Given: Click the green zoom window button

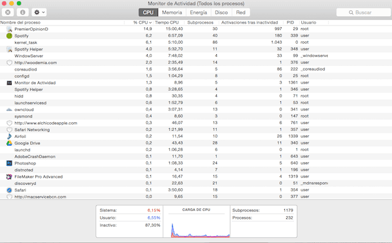Looking at the screenshot, I should click(x=19, y=3).
